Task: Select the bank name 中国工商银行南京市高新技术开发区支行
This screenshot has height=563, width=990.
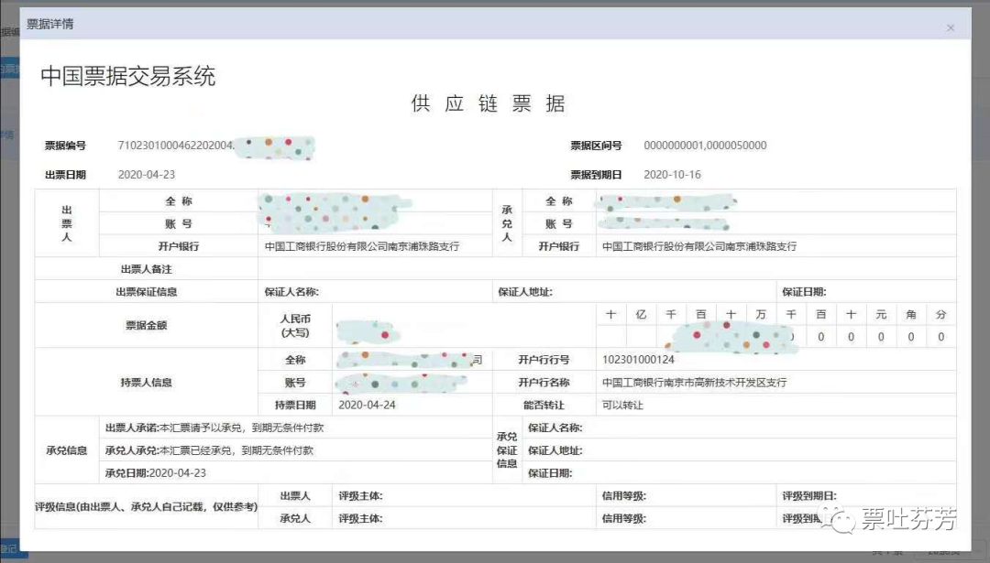Action: tap(695, 383)
